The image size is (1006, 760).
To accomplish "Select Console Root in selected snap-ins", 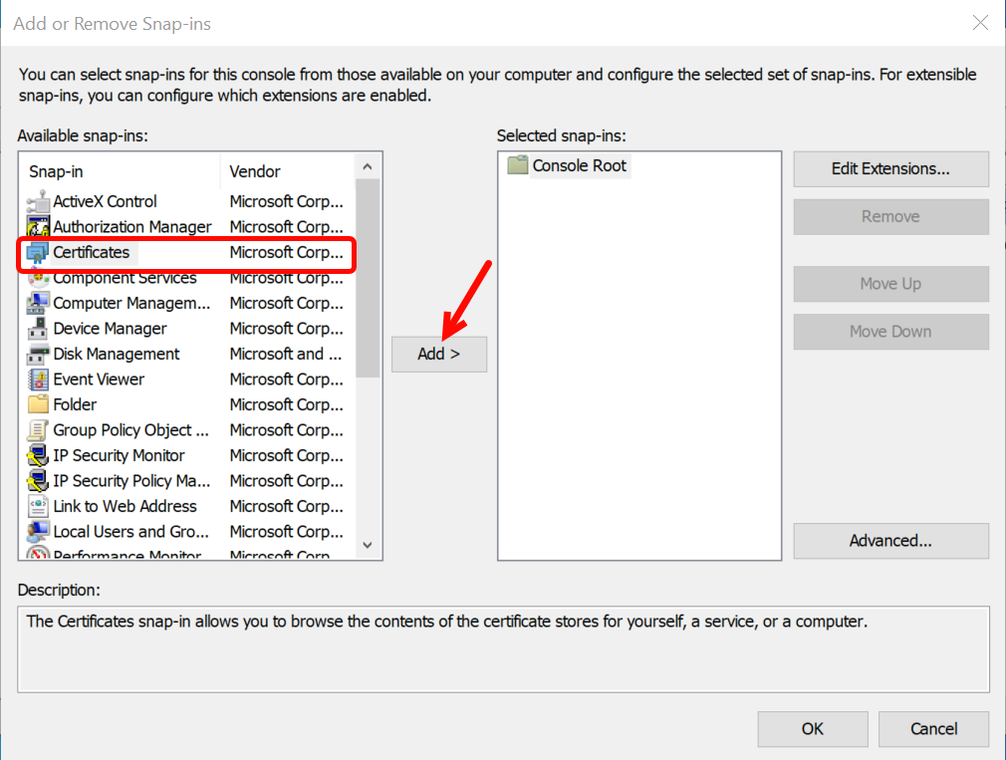I will click(x=579, y=165).
